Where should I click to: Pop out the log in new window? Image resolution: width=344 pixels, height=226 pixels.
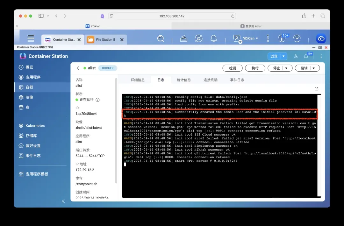pos(317,89)
